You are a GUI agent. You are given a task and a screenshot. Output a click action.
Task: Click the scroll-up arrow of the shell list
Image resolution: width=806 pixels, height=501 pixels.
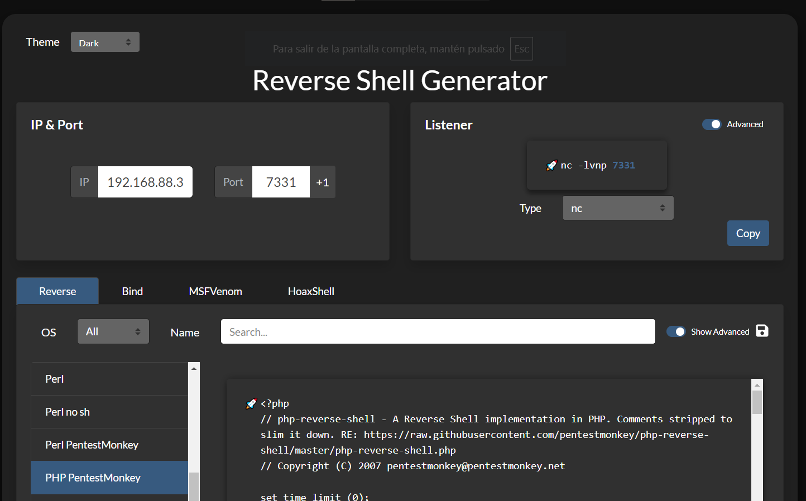[x=194, y=368]
